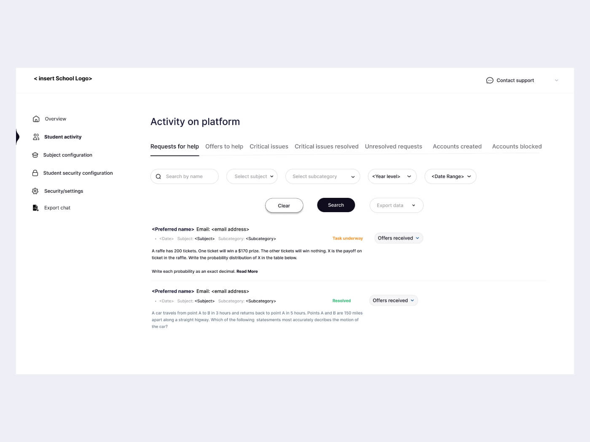Open the Select subject dropdown

(252, 176)
